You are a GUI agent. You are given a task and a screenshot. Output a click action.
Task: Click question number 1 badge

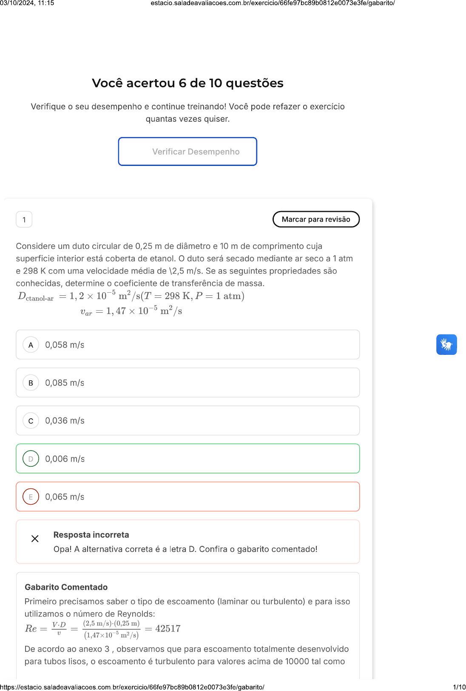(x=24, y=220)
